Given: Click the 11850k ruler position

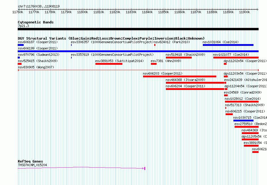Looking at the screenshot, I should (163, 12).
